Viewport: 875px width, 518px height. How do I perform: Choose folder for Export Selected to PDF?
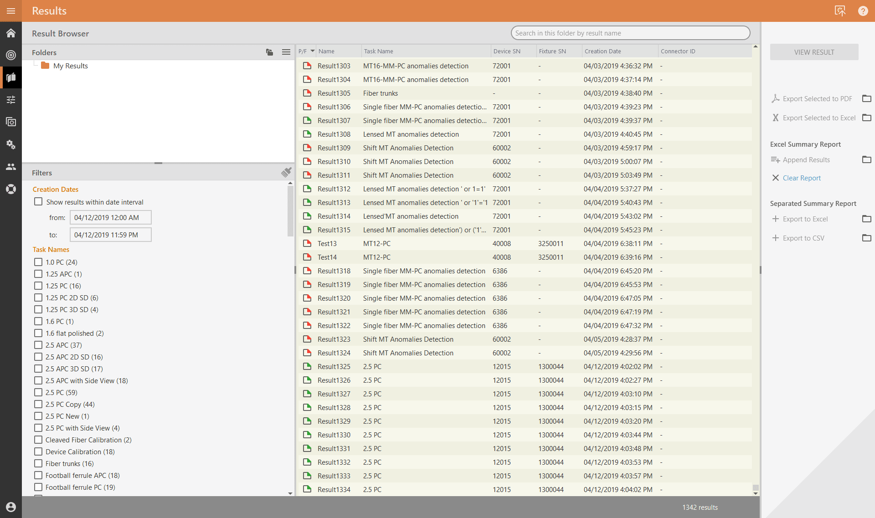(x=866, y=99)
